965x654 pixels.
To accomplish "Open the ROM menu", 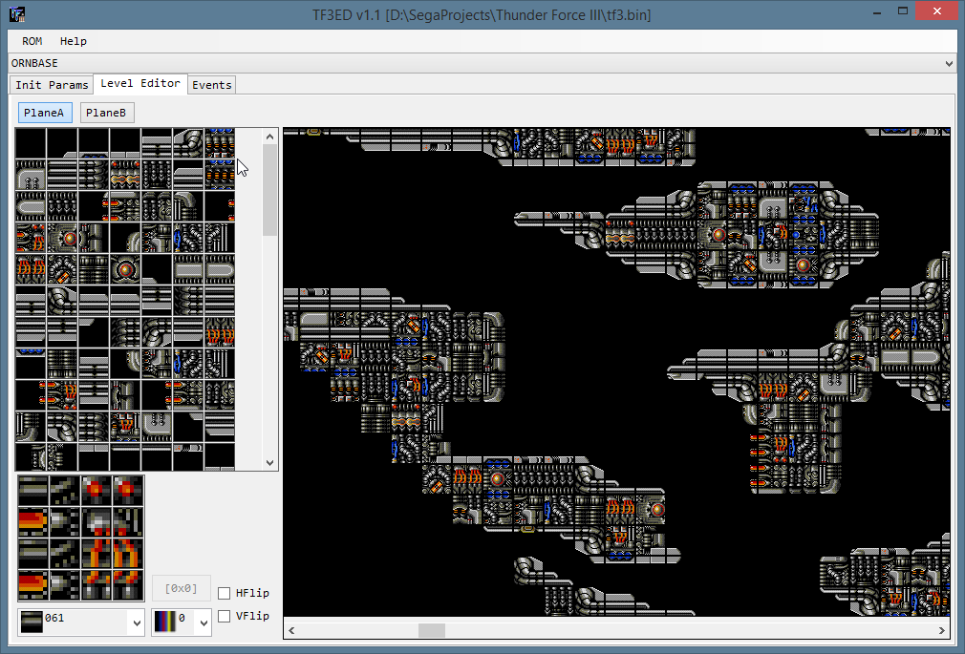I will tap(32, 41).
